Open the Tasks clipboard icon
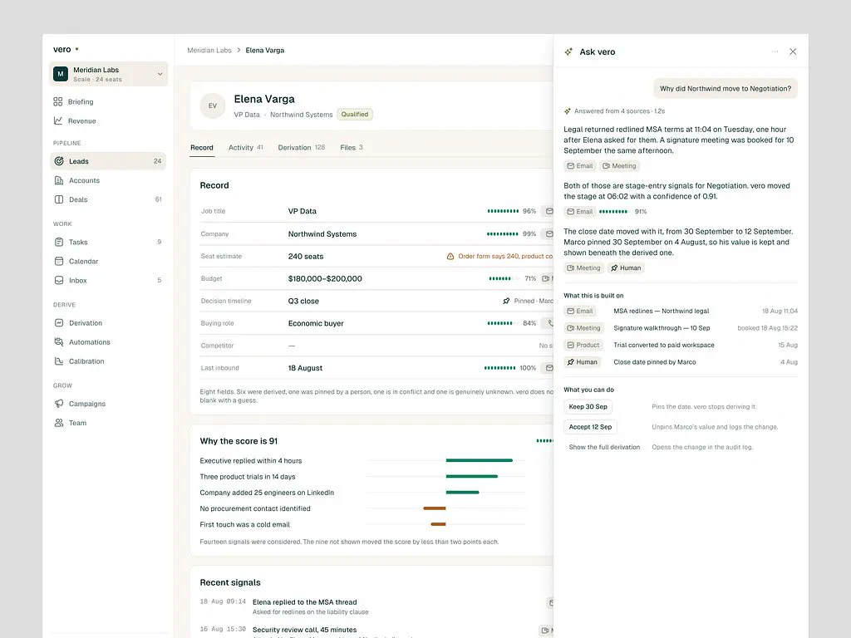This screenshot has height=638, width=851. pyautogui.click(x=59, y=242)
